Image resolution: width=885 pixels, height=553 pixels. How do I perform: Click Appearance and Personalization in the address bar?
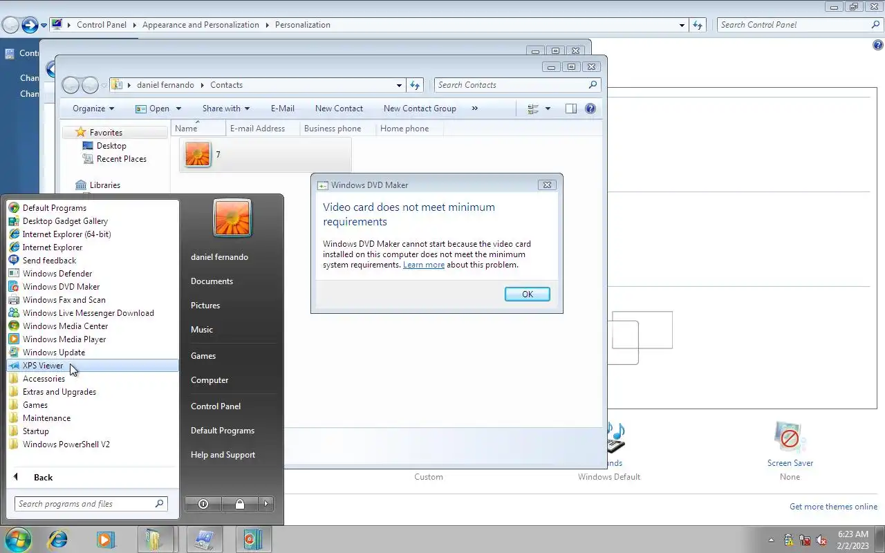(x=201, y=25)
